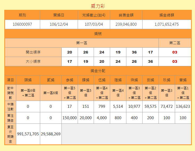The height and width of the screenshot is (151, 195).
Task: Select the 頭獎 rollover 991,571,705
Action: coord(28,134)
